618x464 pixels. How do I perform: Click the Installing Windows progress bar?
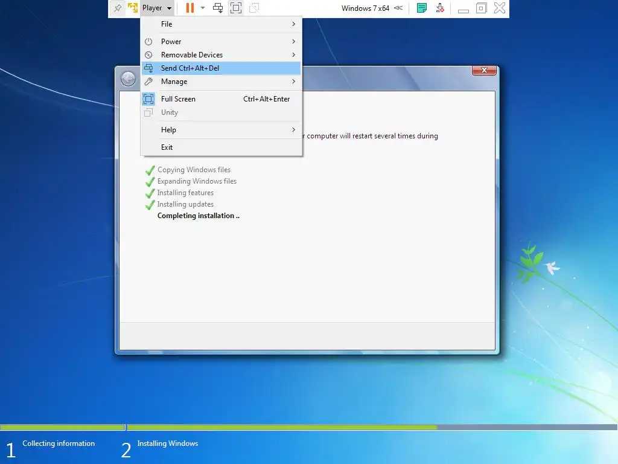pos(372,427)
